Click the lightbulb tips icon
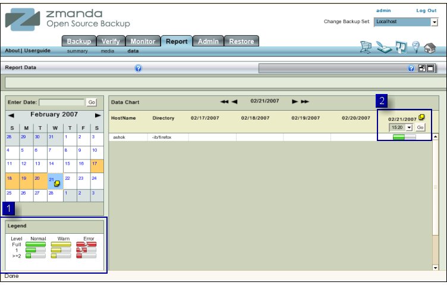Screen dimensions: 447x285 point(416,47)
